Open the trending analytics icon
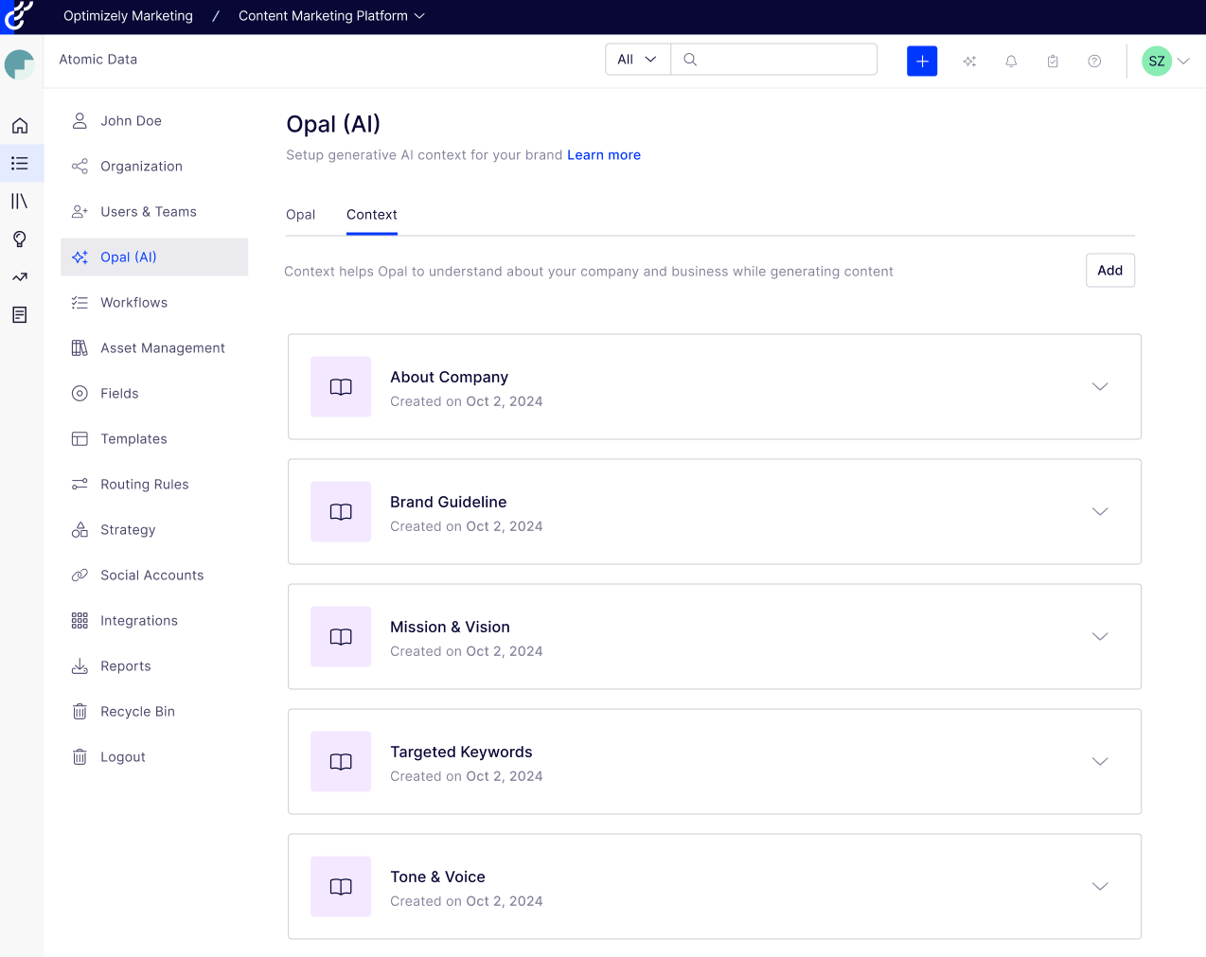The width and height of the screenshot is (1206, 957). coord(20,277)
